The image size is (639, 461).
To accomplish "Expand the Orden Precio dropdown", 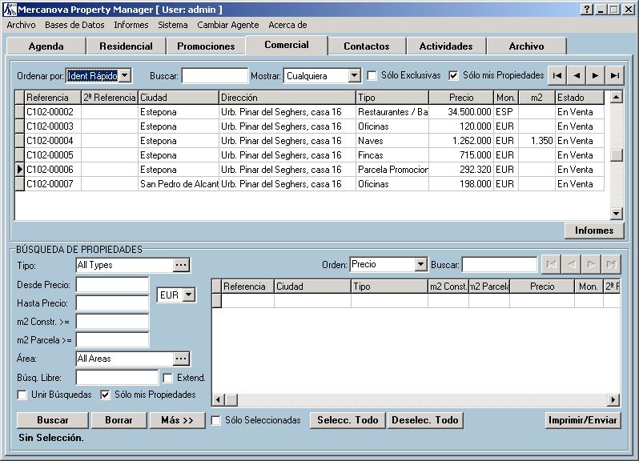I will pos(420,264).
